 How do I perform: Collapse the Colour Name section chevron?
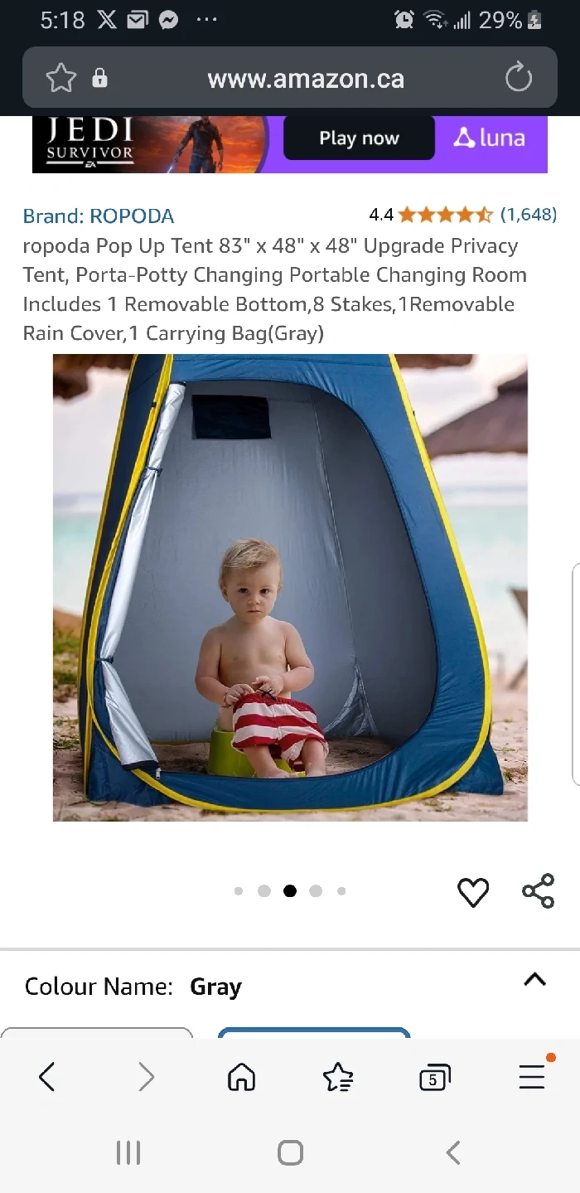coord(535,980)
